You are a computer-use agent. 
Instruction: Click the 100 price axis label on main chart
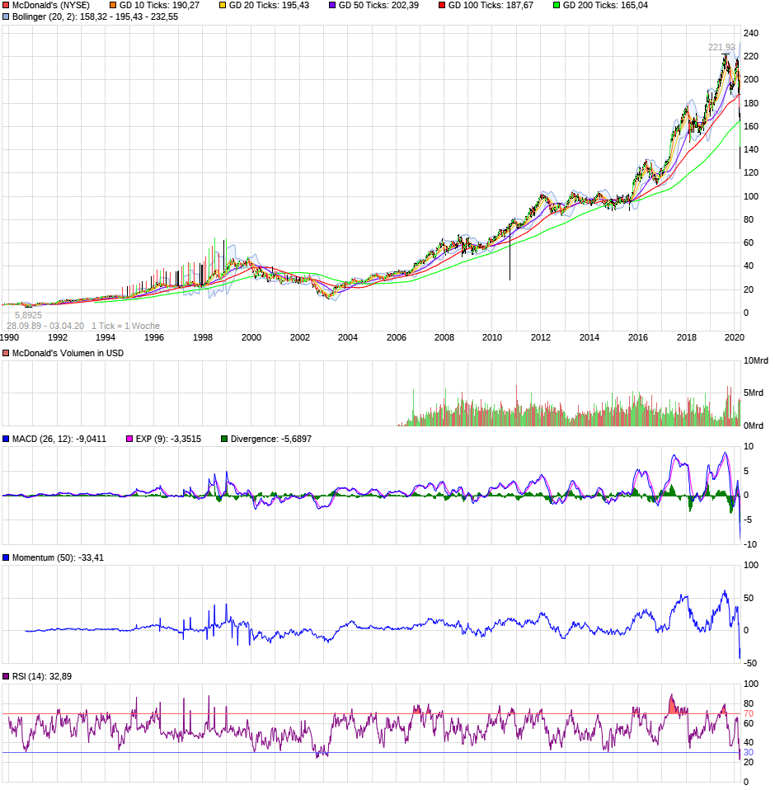[x=751, y=196]
